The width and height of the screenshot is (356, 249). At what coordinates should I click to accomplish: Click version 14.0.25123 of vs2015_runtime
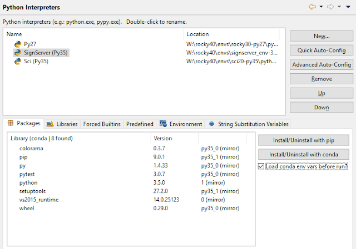pyautogui.click(x=166, y=200)
